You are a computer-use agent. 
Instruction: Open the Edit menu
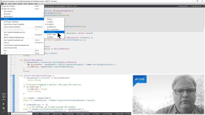6,4
